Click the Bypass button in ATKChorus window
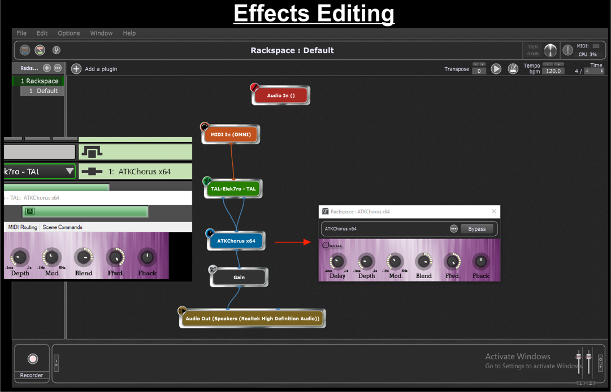The height and width of the screenshot is (392, 611). tap(477, 228)
